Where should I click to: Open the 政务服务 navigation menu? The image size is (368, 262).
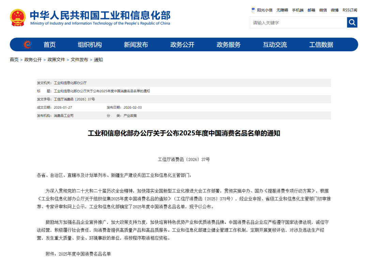coord(228,45)
